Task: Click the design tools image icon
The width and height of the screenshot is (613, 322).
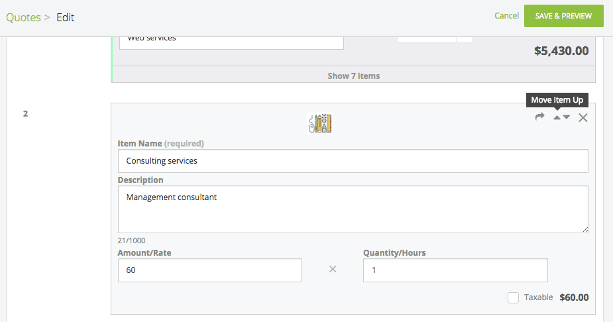Action: coord(320,123)
